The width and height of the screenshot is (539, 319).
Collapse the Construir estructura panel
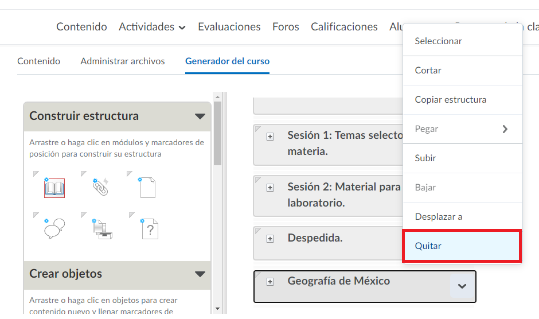200,116
